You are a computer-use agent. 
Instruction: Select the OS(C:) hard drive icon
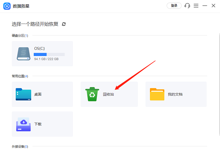(24, 54)
